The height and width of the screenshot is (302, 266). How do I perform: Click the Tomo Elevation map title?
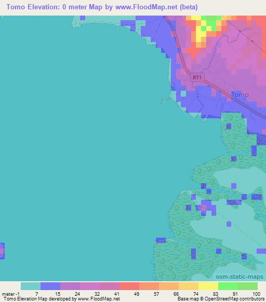tap(102, 7)
